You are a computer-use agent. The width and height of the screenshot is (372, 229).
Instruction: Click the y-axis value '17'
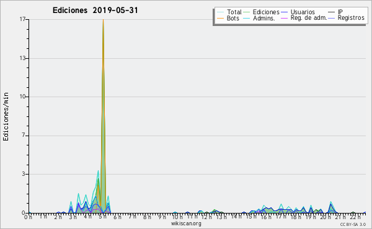23,19
